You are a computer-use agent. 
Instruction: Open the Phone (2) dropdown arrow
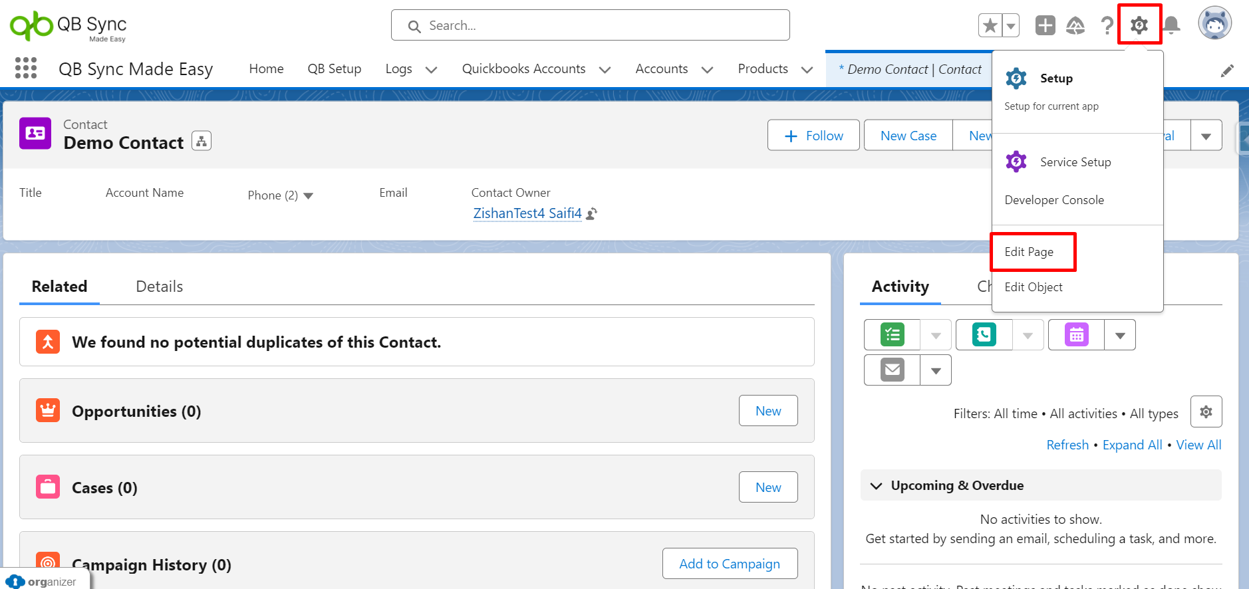(308, 195)
